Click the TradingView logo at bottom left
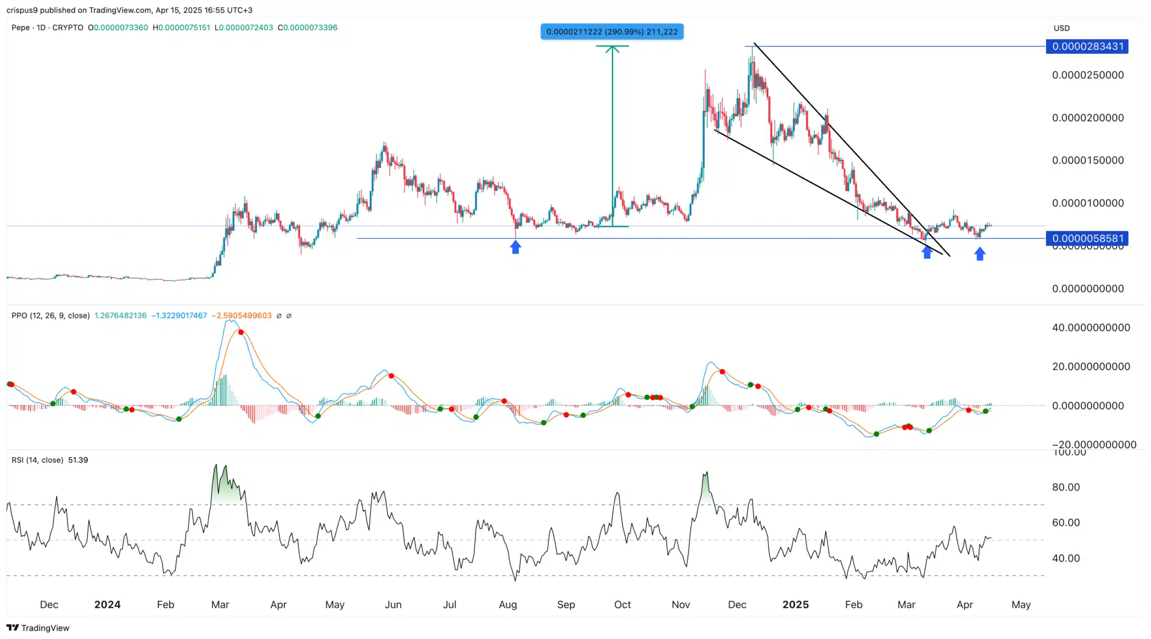Screen dimensions: 1151x639 pos(12,627)
